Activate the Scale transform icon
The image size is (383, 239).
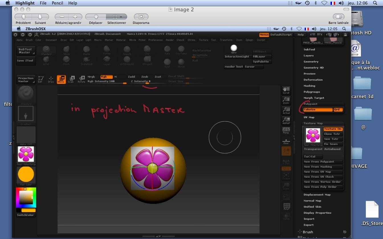(x=71, y=79)
